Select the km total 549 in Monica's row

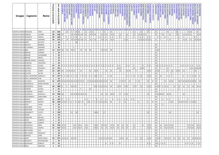click(58, 101)
